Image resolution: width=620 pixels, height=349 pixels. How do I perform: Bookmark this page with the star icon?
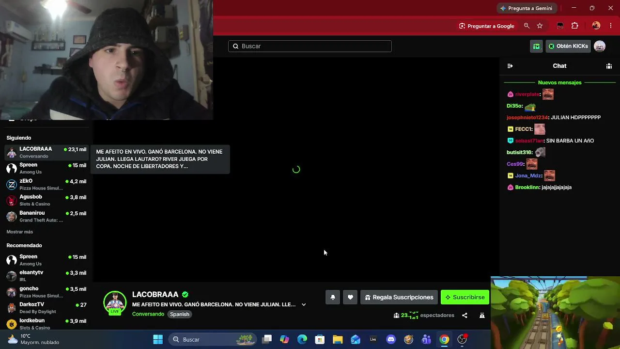point(540,26)
